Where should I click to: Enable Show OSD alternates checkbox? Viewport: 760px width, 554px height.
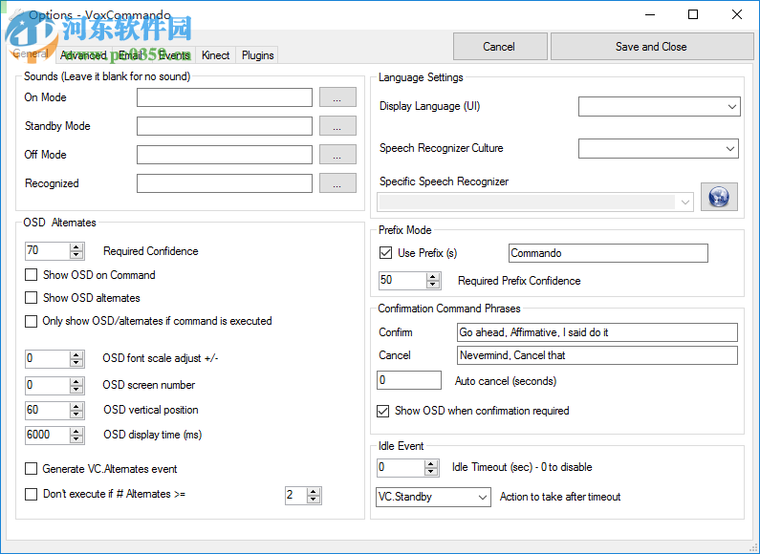coord(31,298)
